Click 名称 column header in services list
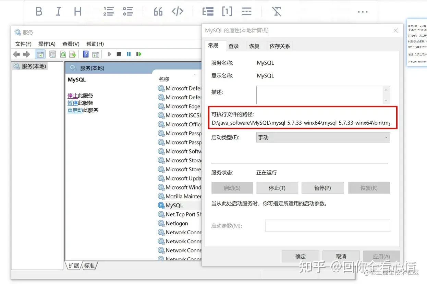Screen dimensions: 427x284 [x=164, y=79]
